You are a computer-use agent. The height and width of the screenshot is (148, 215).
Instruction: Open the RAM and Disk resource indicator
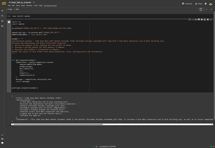point(201,9)
